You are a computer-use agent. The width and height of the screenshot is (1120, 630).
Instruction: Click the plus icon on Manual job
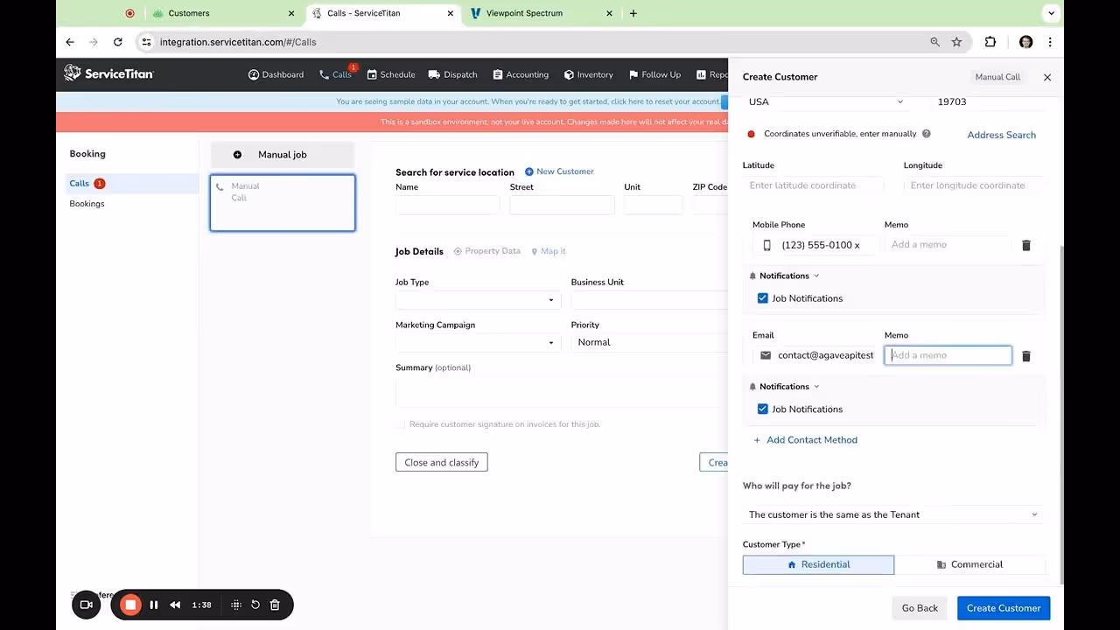coord(237,155)
